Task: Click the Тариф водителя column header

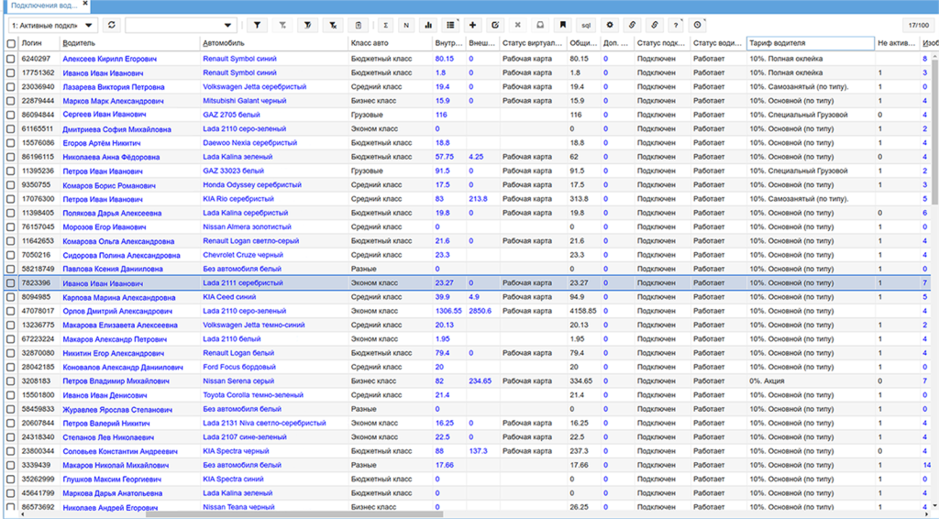Action: click(811, 43)
